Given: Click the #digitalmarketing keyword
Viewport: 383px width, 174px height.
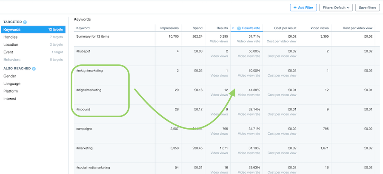Looking at the screenshot, I should click(x=89, y=90).
